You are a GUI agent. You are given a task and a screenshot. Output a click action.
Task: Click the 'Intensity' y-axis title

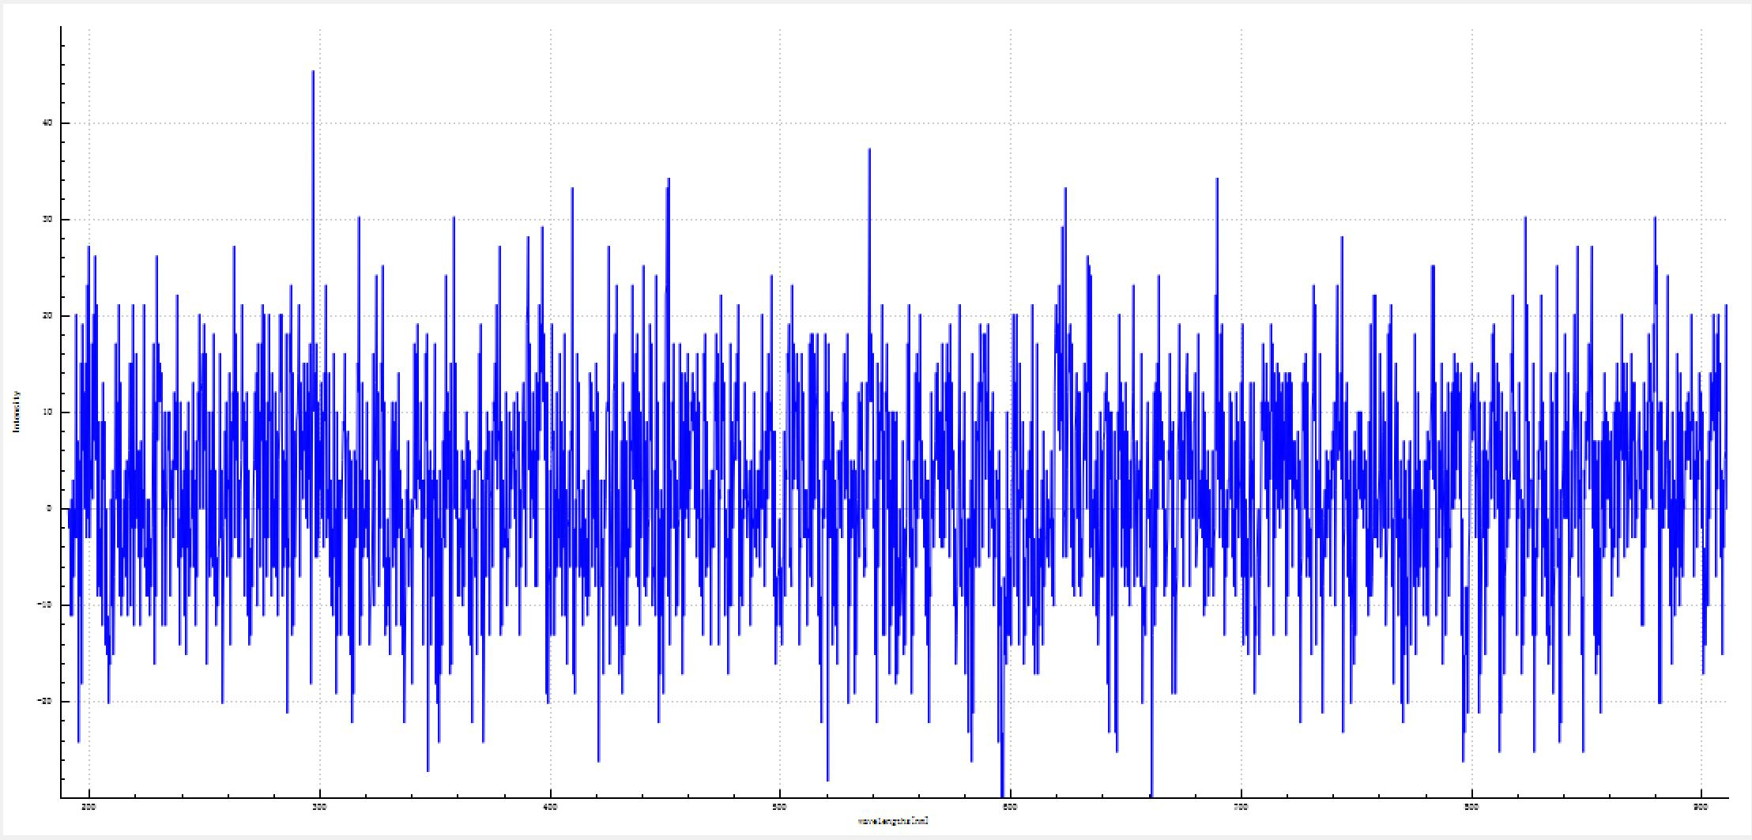[16, 412]
